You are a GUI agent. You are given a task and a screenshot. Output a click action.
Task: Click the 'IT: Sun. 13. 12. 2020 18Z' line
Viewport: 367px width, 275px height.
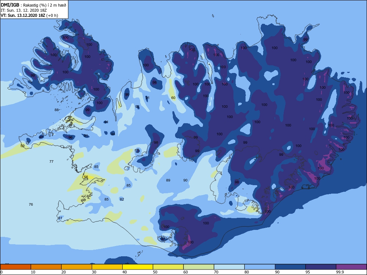click(x=23, y=10)
